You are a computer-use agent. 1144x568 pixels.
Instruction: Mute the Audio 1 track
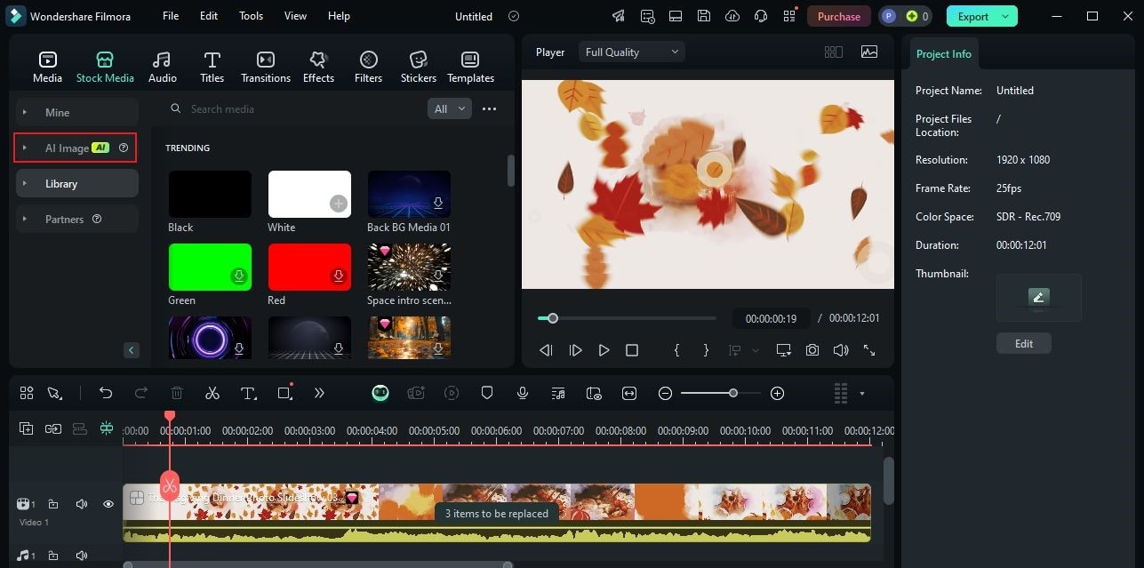(81, 556)
